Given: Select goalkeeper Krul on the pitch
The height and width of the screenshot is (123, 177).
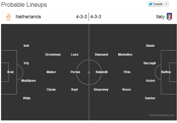Looking at the screenshot, I should tap(10, 72).
